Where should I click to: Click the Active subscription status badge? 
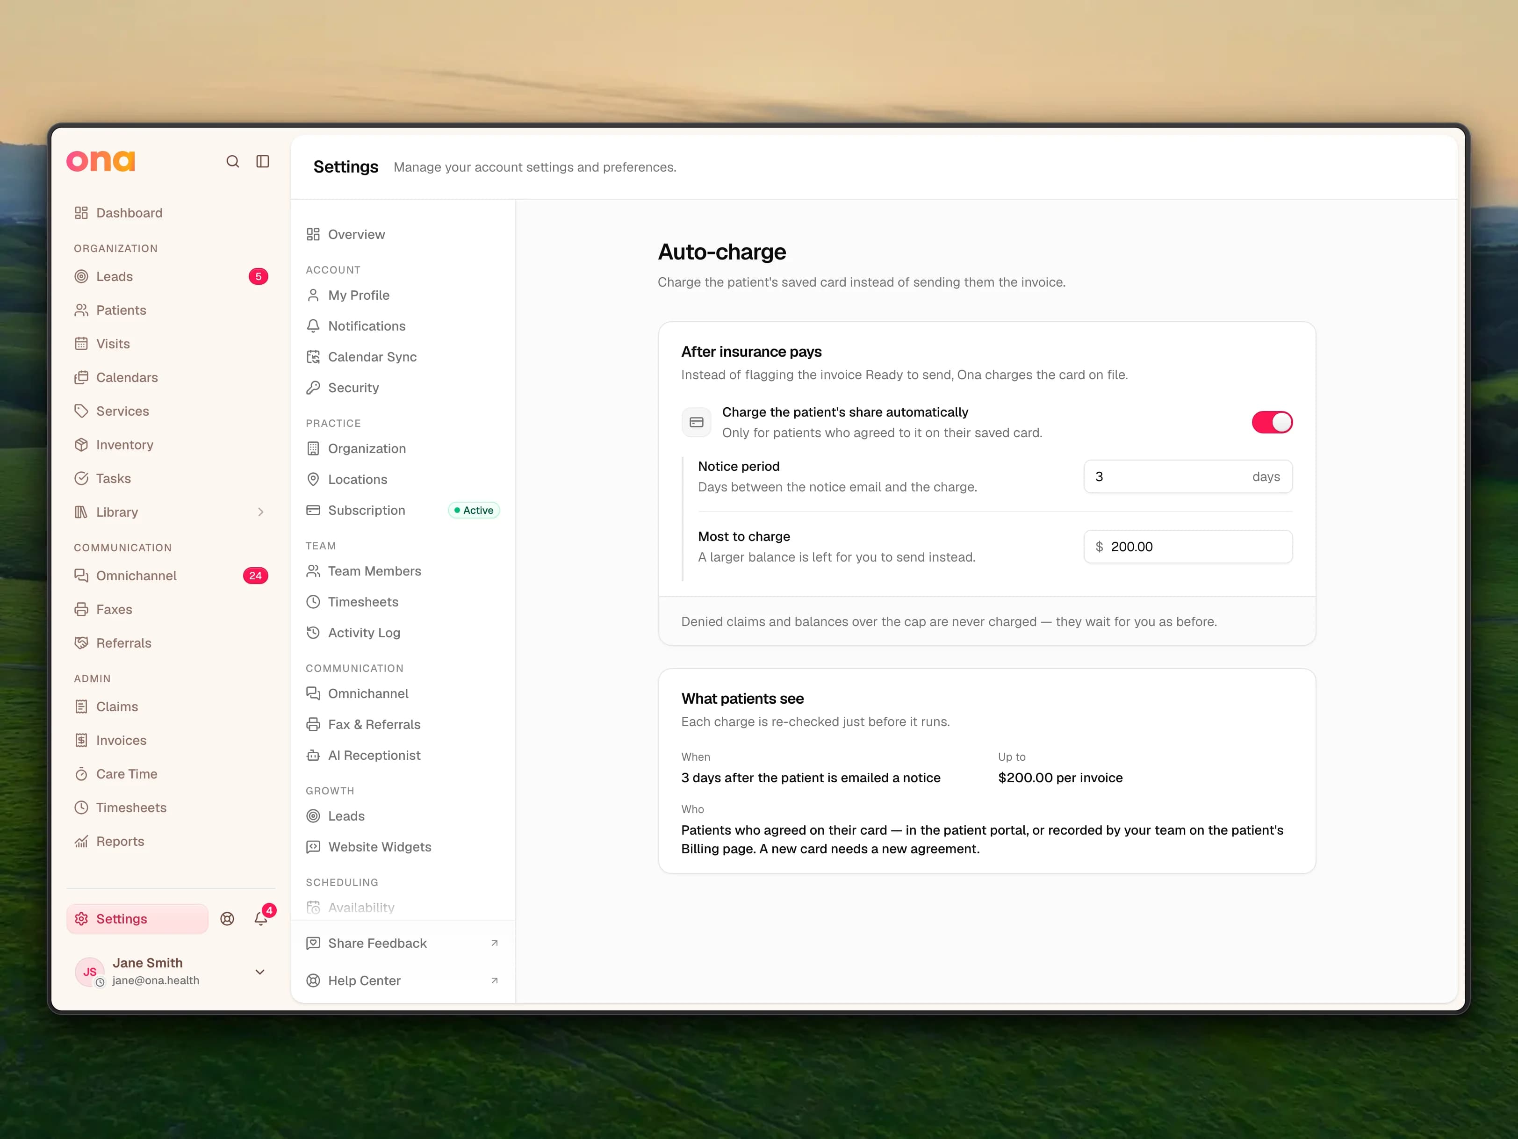click(x=474, y=511)
